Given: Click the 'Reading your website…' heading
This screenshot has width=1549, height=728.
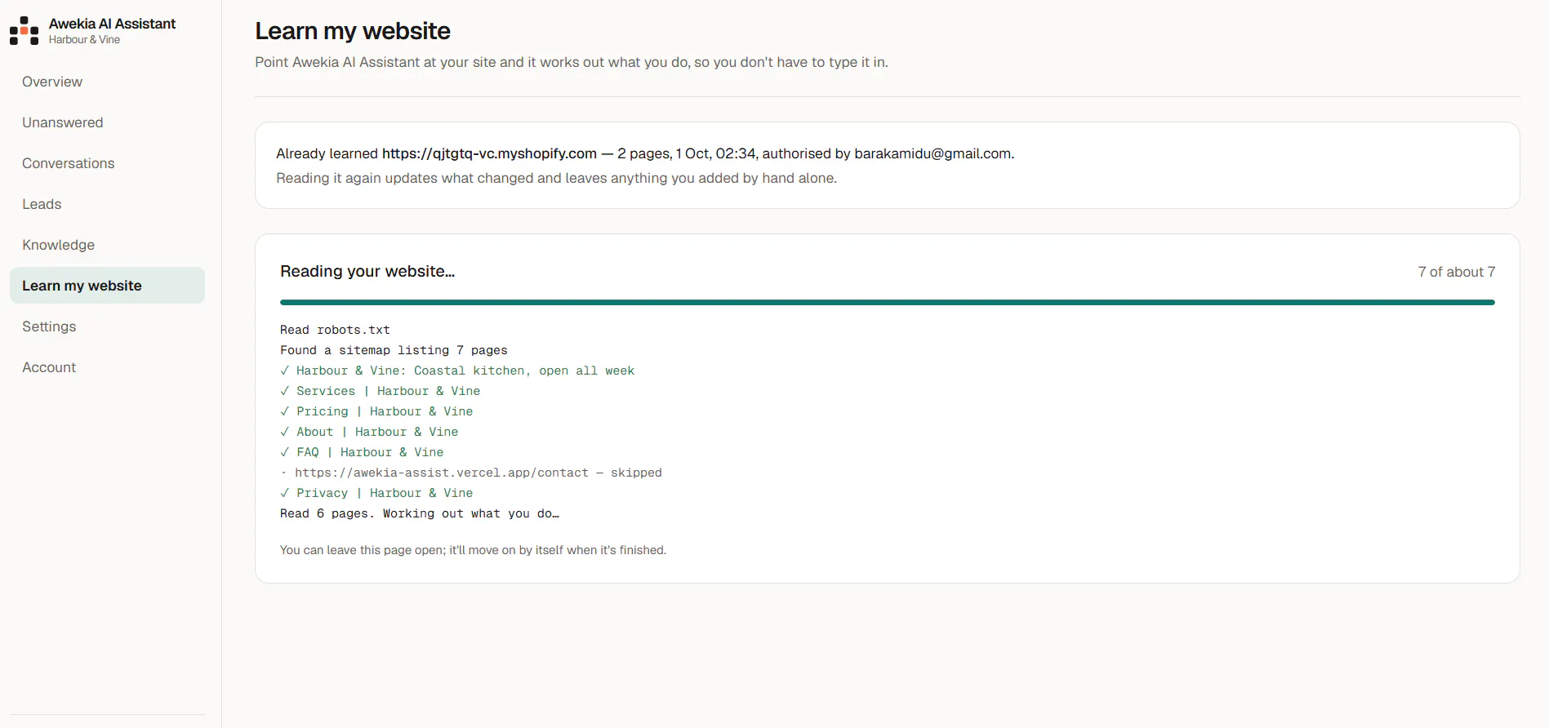Looking at the screenshot, I should [367, 271].
